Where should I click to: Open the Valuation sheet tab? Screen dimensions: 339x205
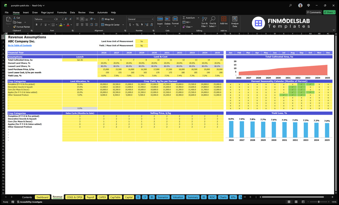(x=178, y=197)
